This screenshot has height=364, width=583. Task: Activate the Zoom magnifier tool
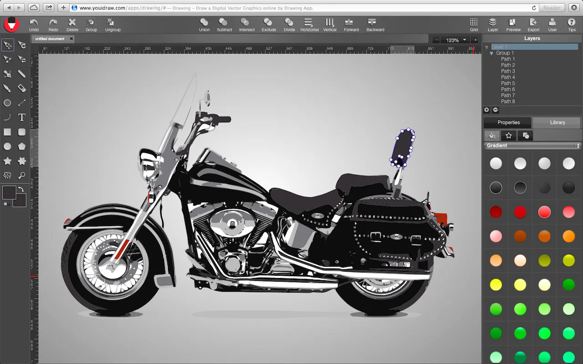[21, 176]
